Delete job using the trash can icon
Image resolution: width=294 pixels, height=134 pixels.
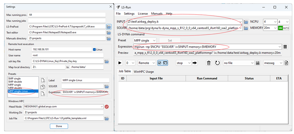pos(209,63)
